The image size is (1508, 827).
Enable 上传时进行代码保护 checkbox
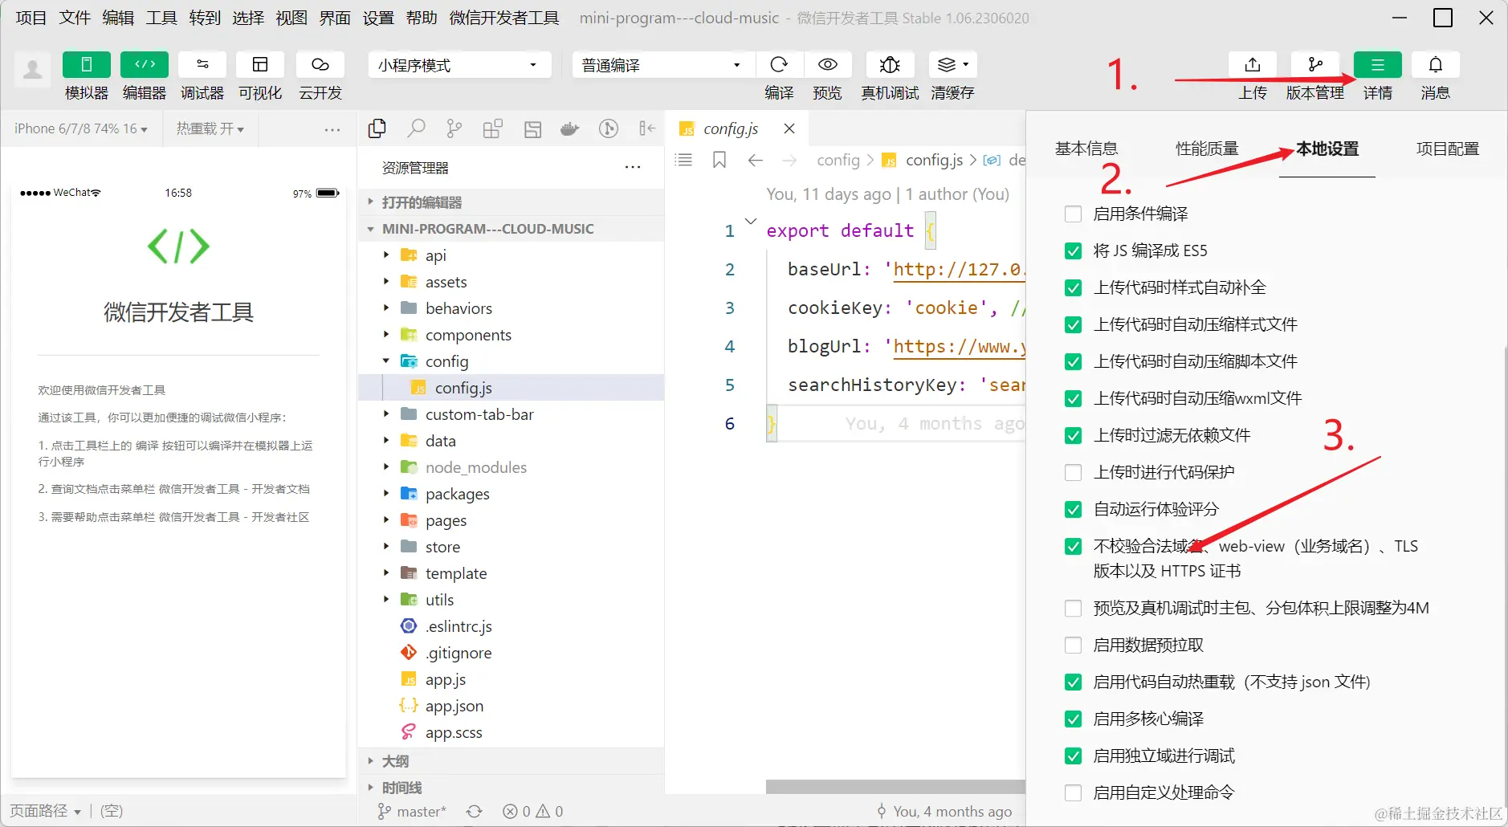point(1073,472)
